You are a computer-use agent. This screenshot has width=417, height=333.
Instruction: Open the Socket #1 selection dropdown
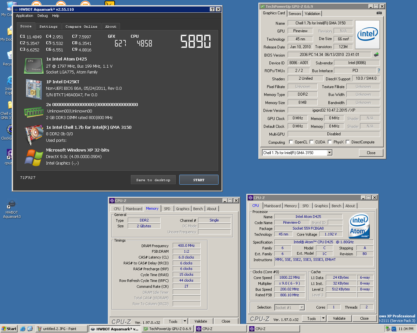[x=302, y=307]
